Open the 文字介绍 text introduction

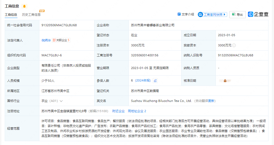tap(186, 14)
